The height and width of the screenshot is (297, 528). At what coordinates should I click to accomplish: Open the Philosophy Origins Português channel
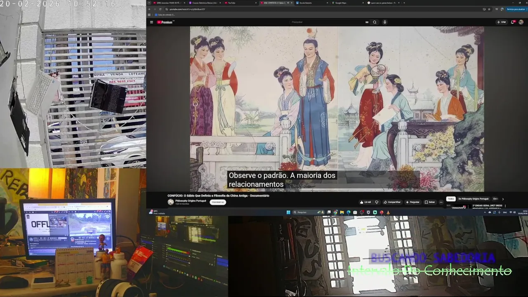coord(191,200)
